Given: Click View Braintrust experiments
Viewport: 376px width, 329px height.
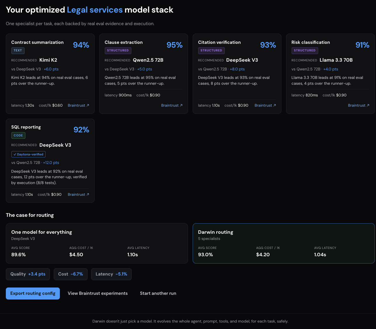Looking at the screenshot, I should point(98,293).
